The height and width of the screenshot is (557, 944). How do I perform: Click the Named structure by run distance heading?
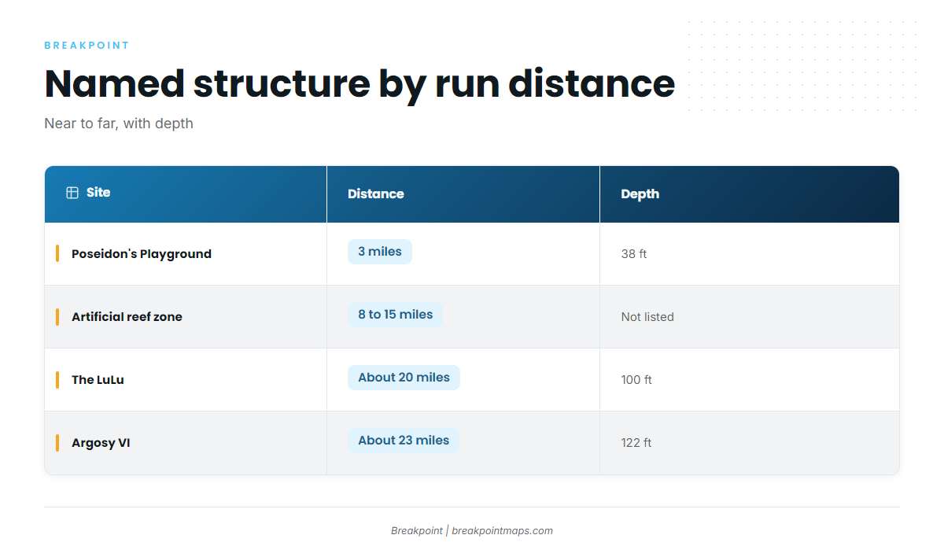pyautogui.click(x=360, y=83)
